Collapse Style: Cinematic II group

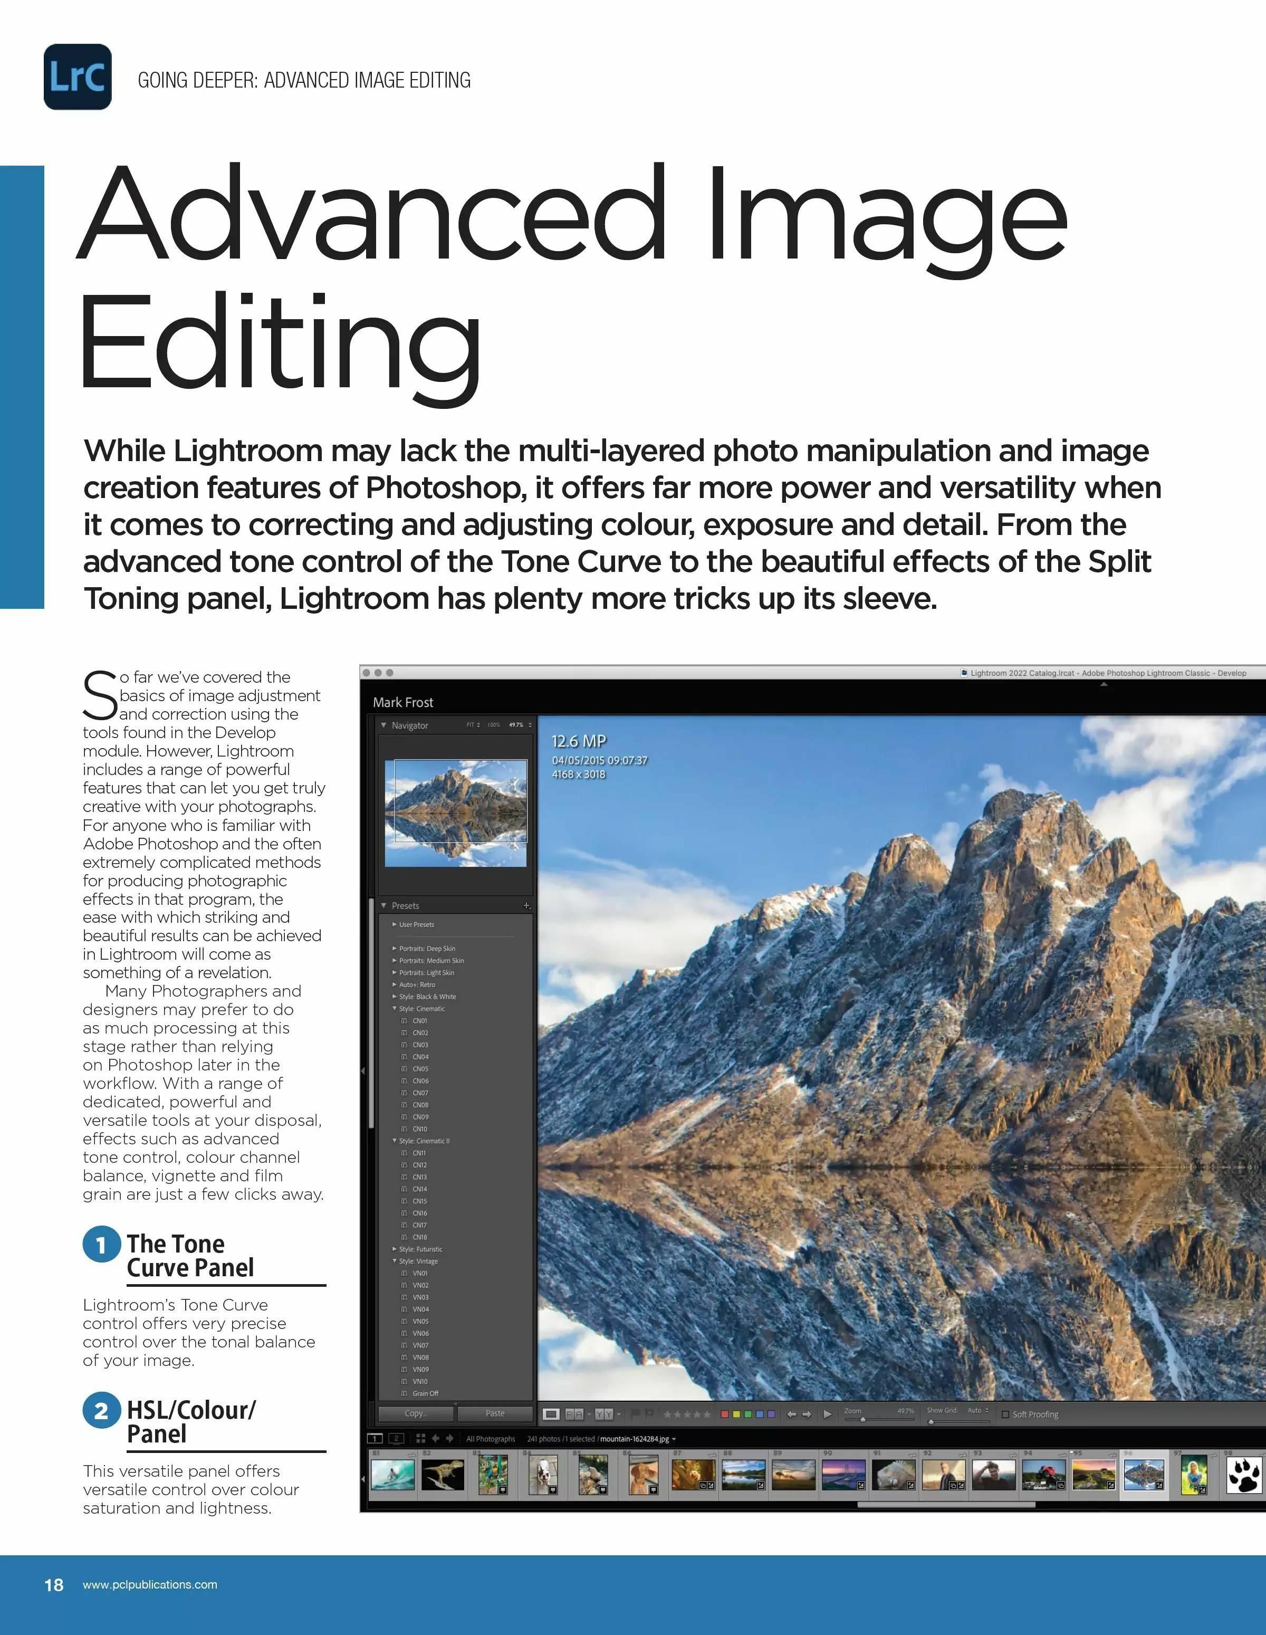395,1141
